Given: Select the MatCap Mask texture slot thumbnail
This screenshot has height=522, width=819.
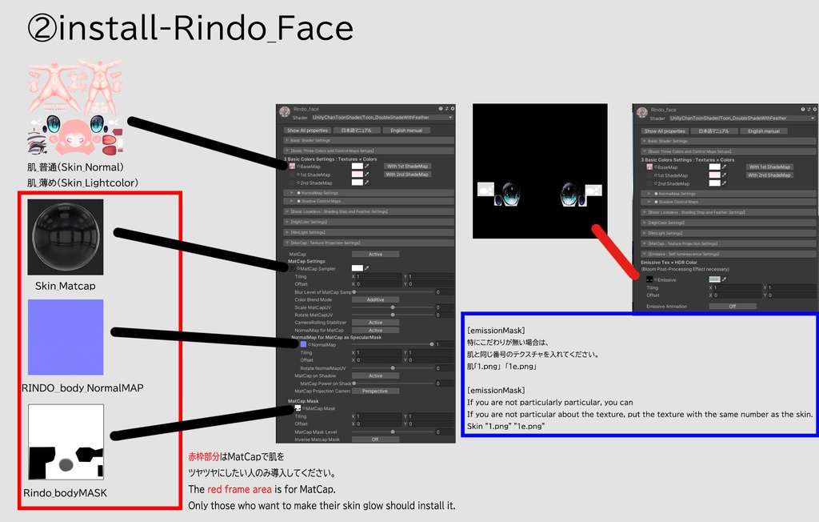Looking at the screenshot, I should coord(297,408).
